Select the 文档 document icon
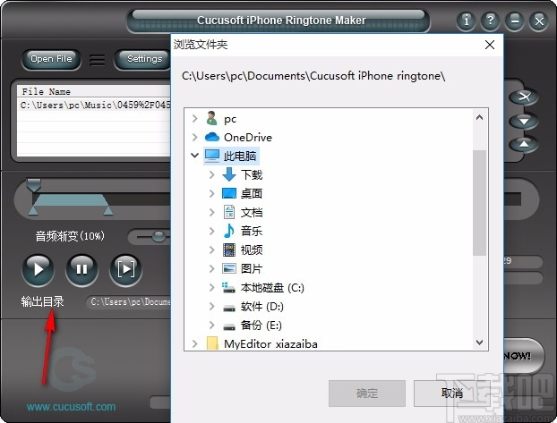The height and width of the screenshot is (423, 557). (x=229, y=212)
